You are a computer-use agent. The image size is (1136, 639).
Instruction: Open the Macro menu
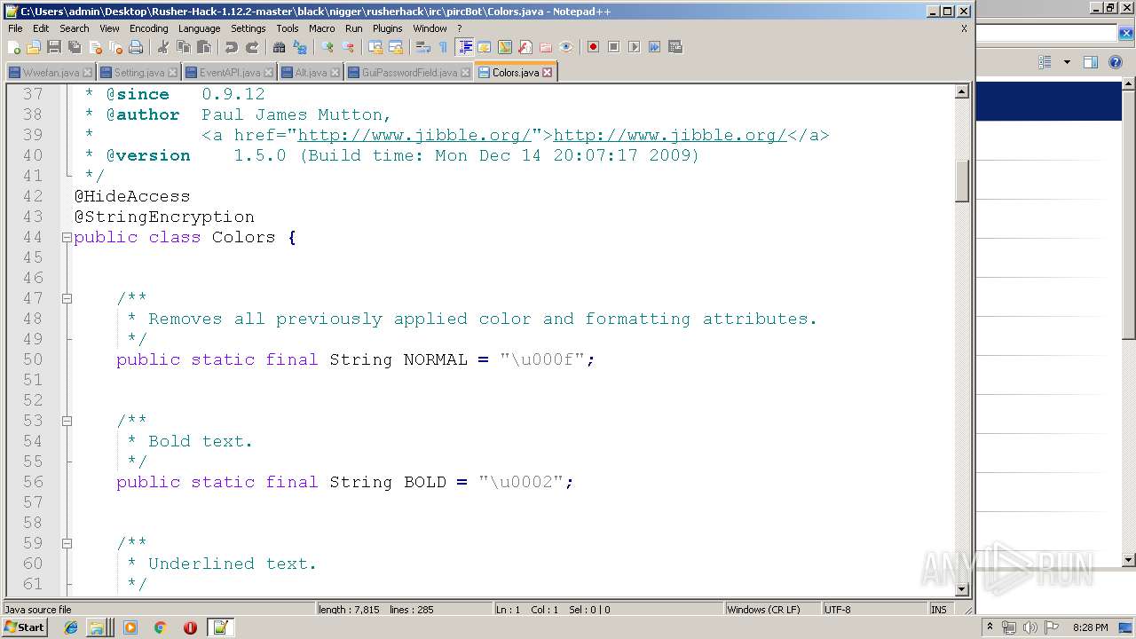pyautogui.click(x=321, y=28)
